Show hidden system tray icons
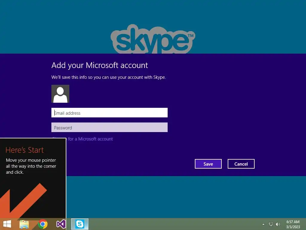306x230 pixels. [264, 224]
